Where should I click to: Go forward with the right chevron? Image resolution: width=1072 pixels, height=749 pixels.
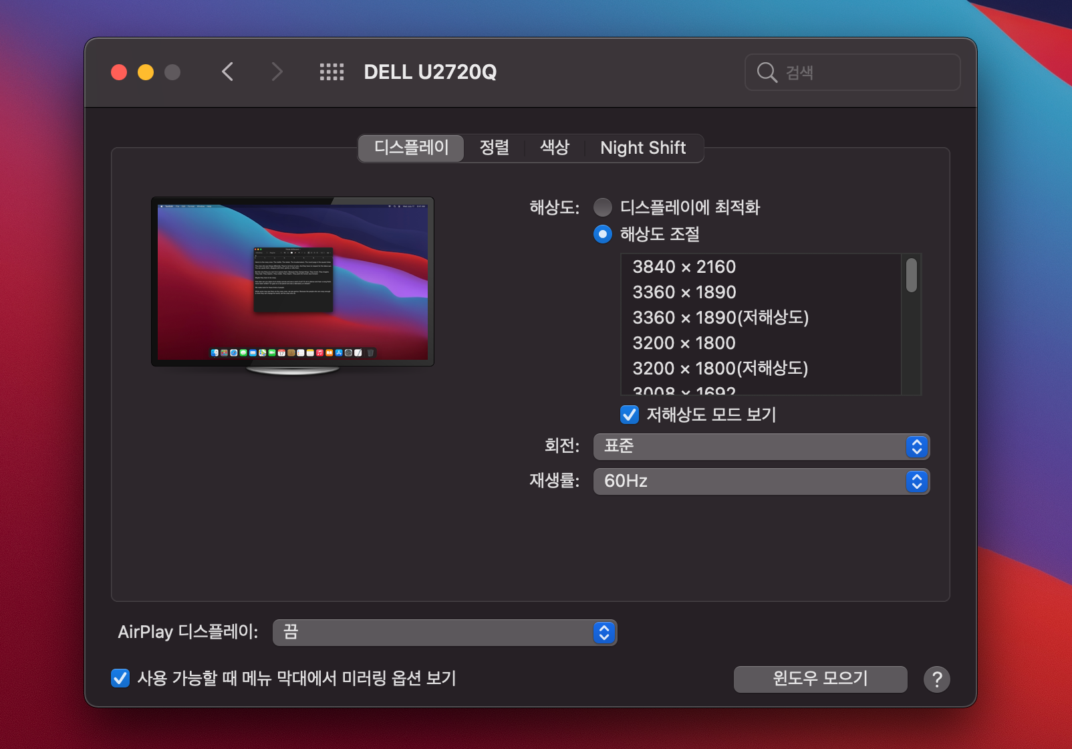(x=277, y=72)
